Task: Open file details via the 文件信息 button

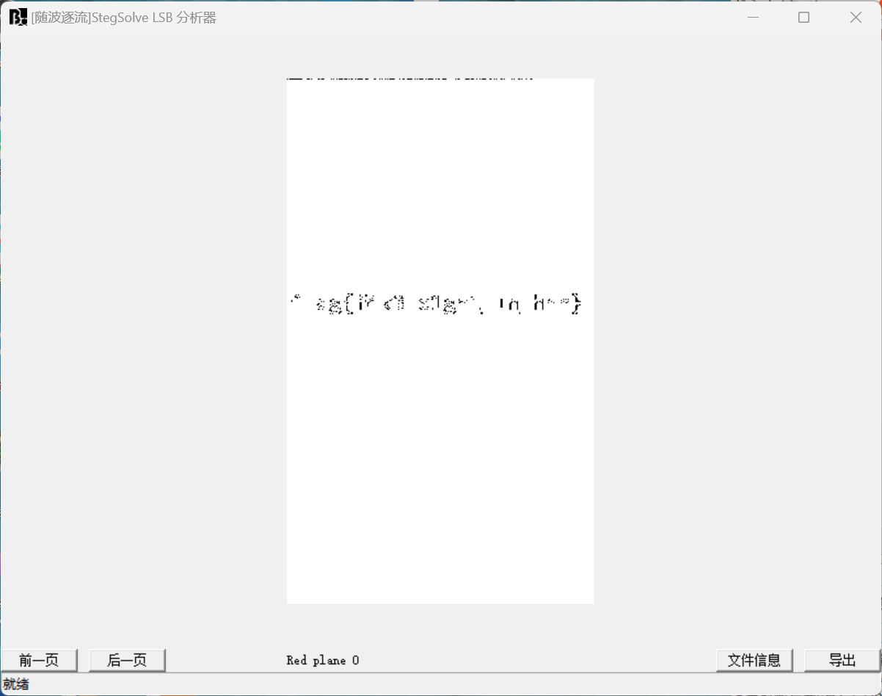Action: coord(754,660)
